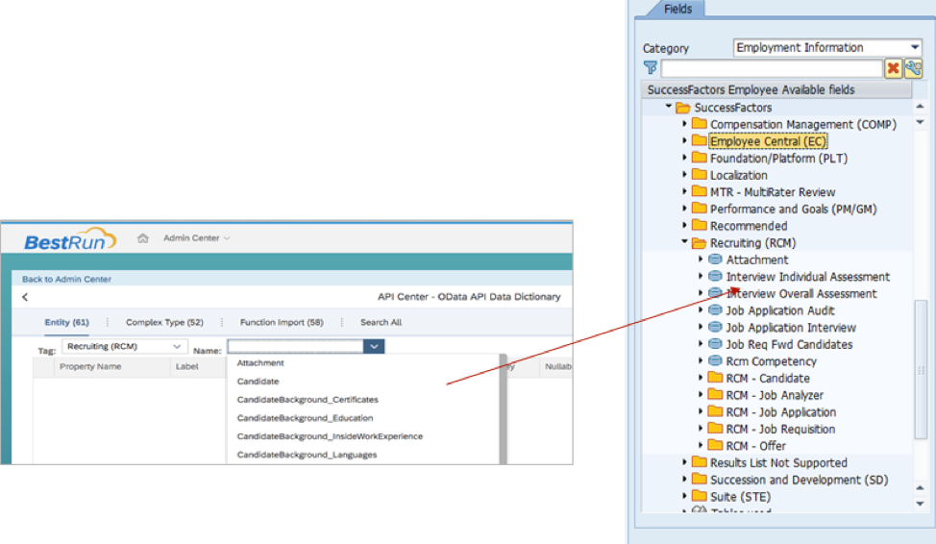
Task: Click the red X clear filter icon
Action: point(893,68)
